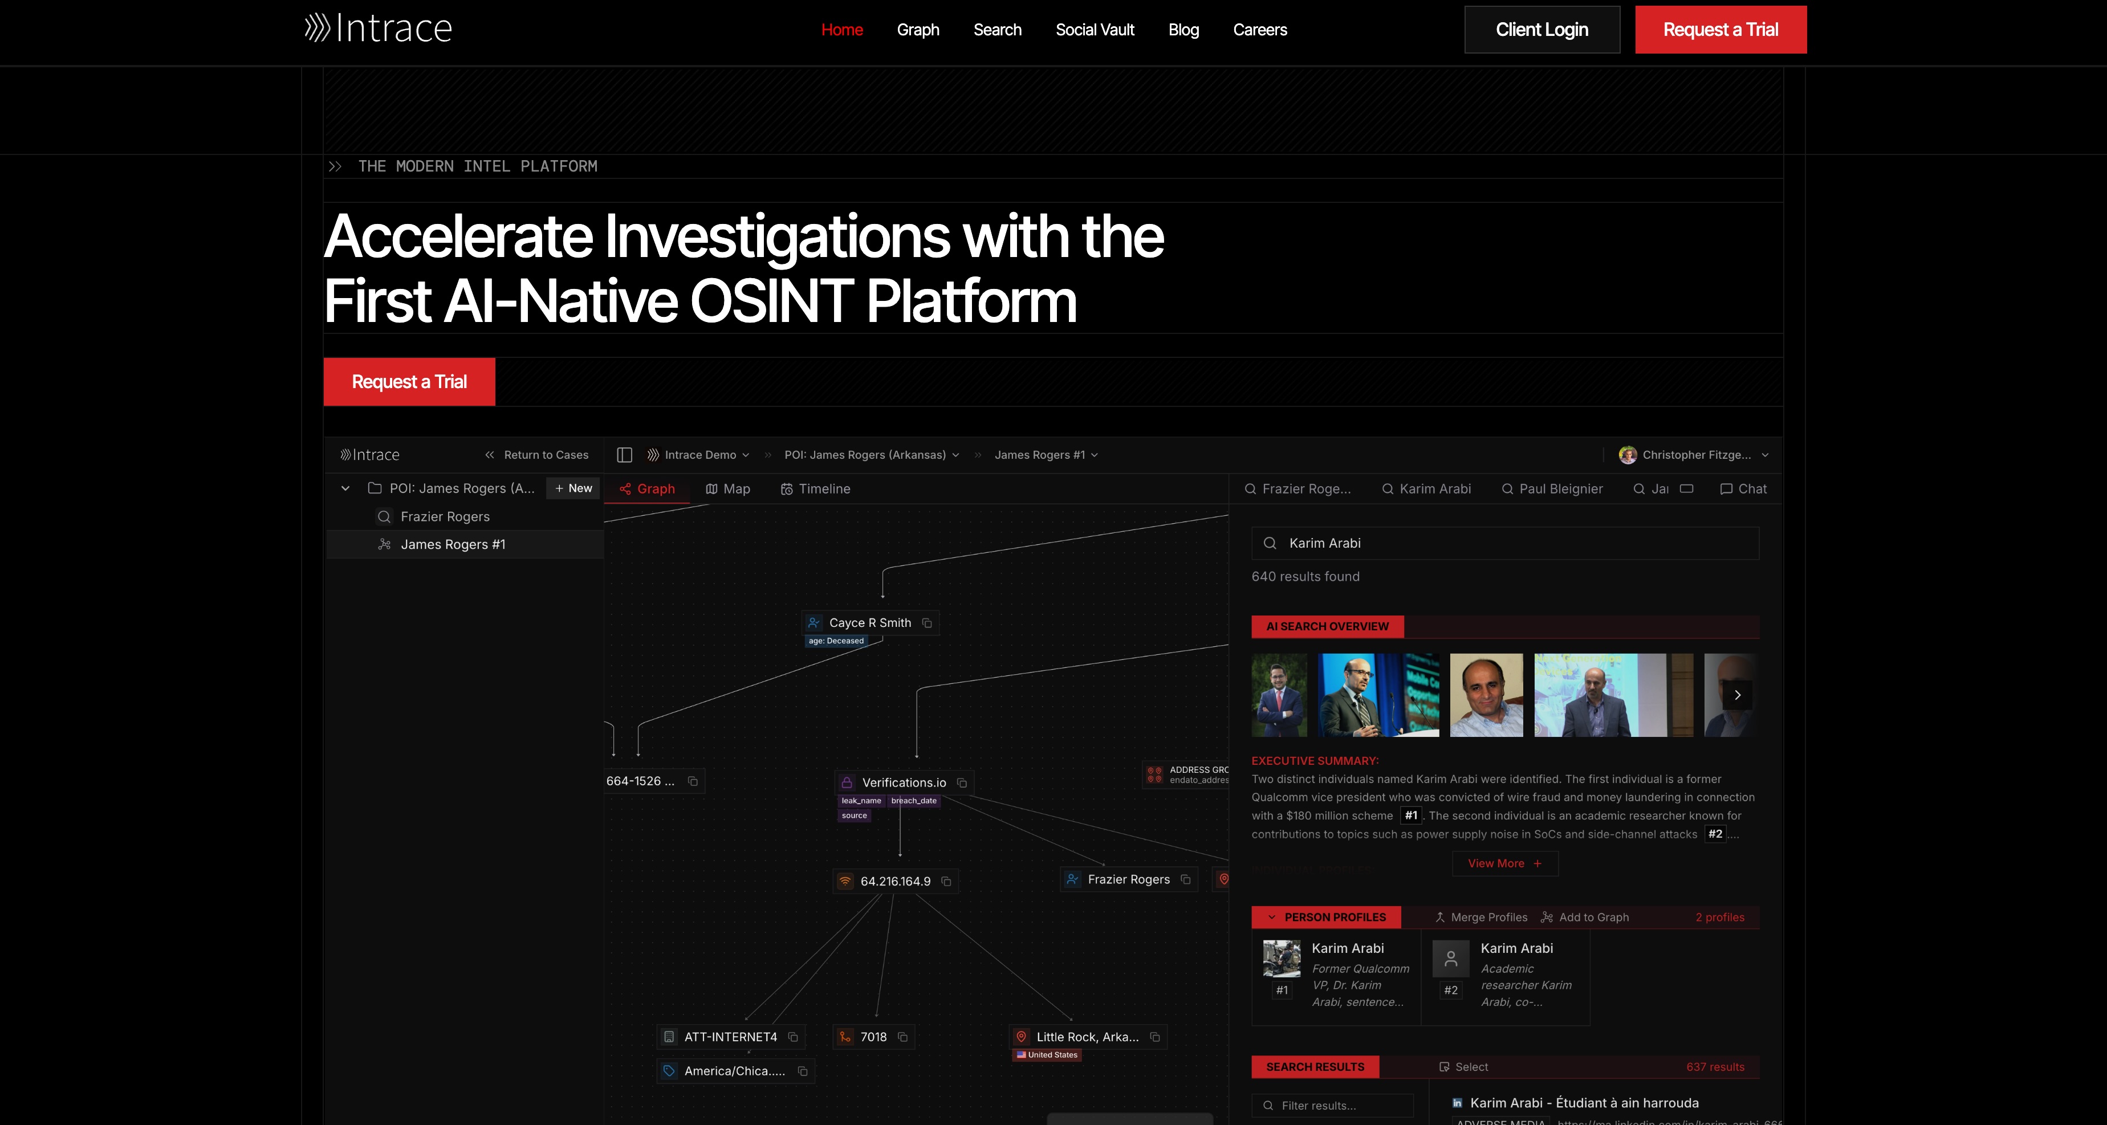Switch to the Map view icon
Screen dimensions: 2107x1125
coord(713,488)
